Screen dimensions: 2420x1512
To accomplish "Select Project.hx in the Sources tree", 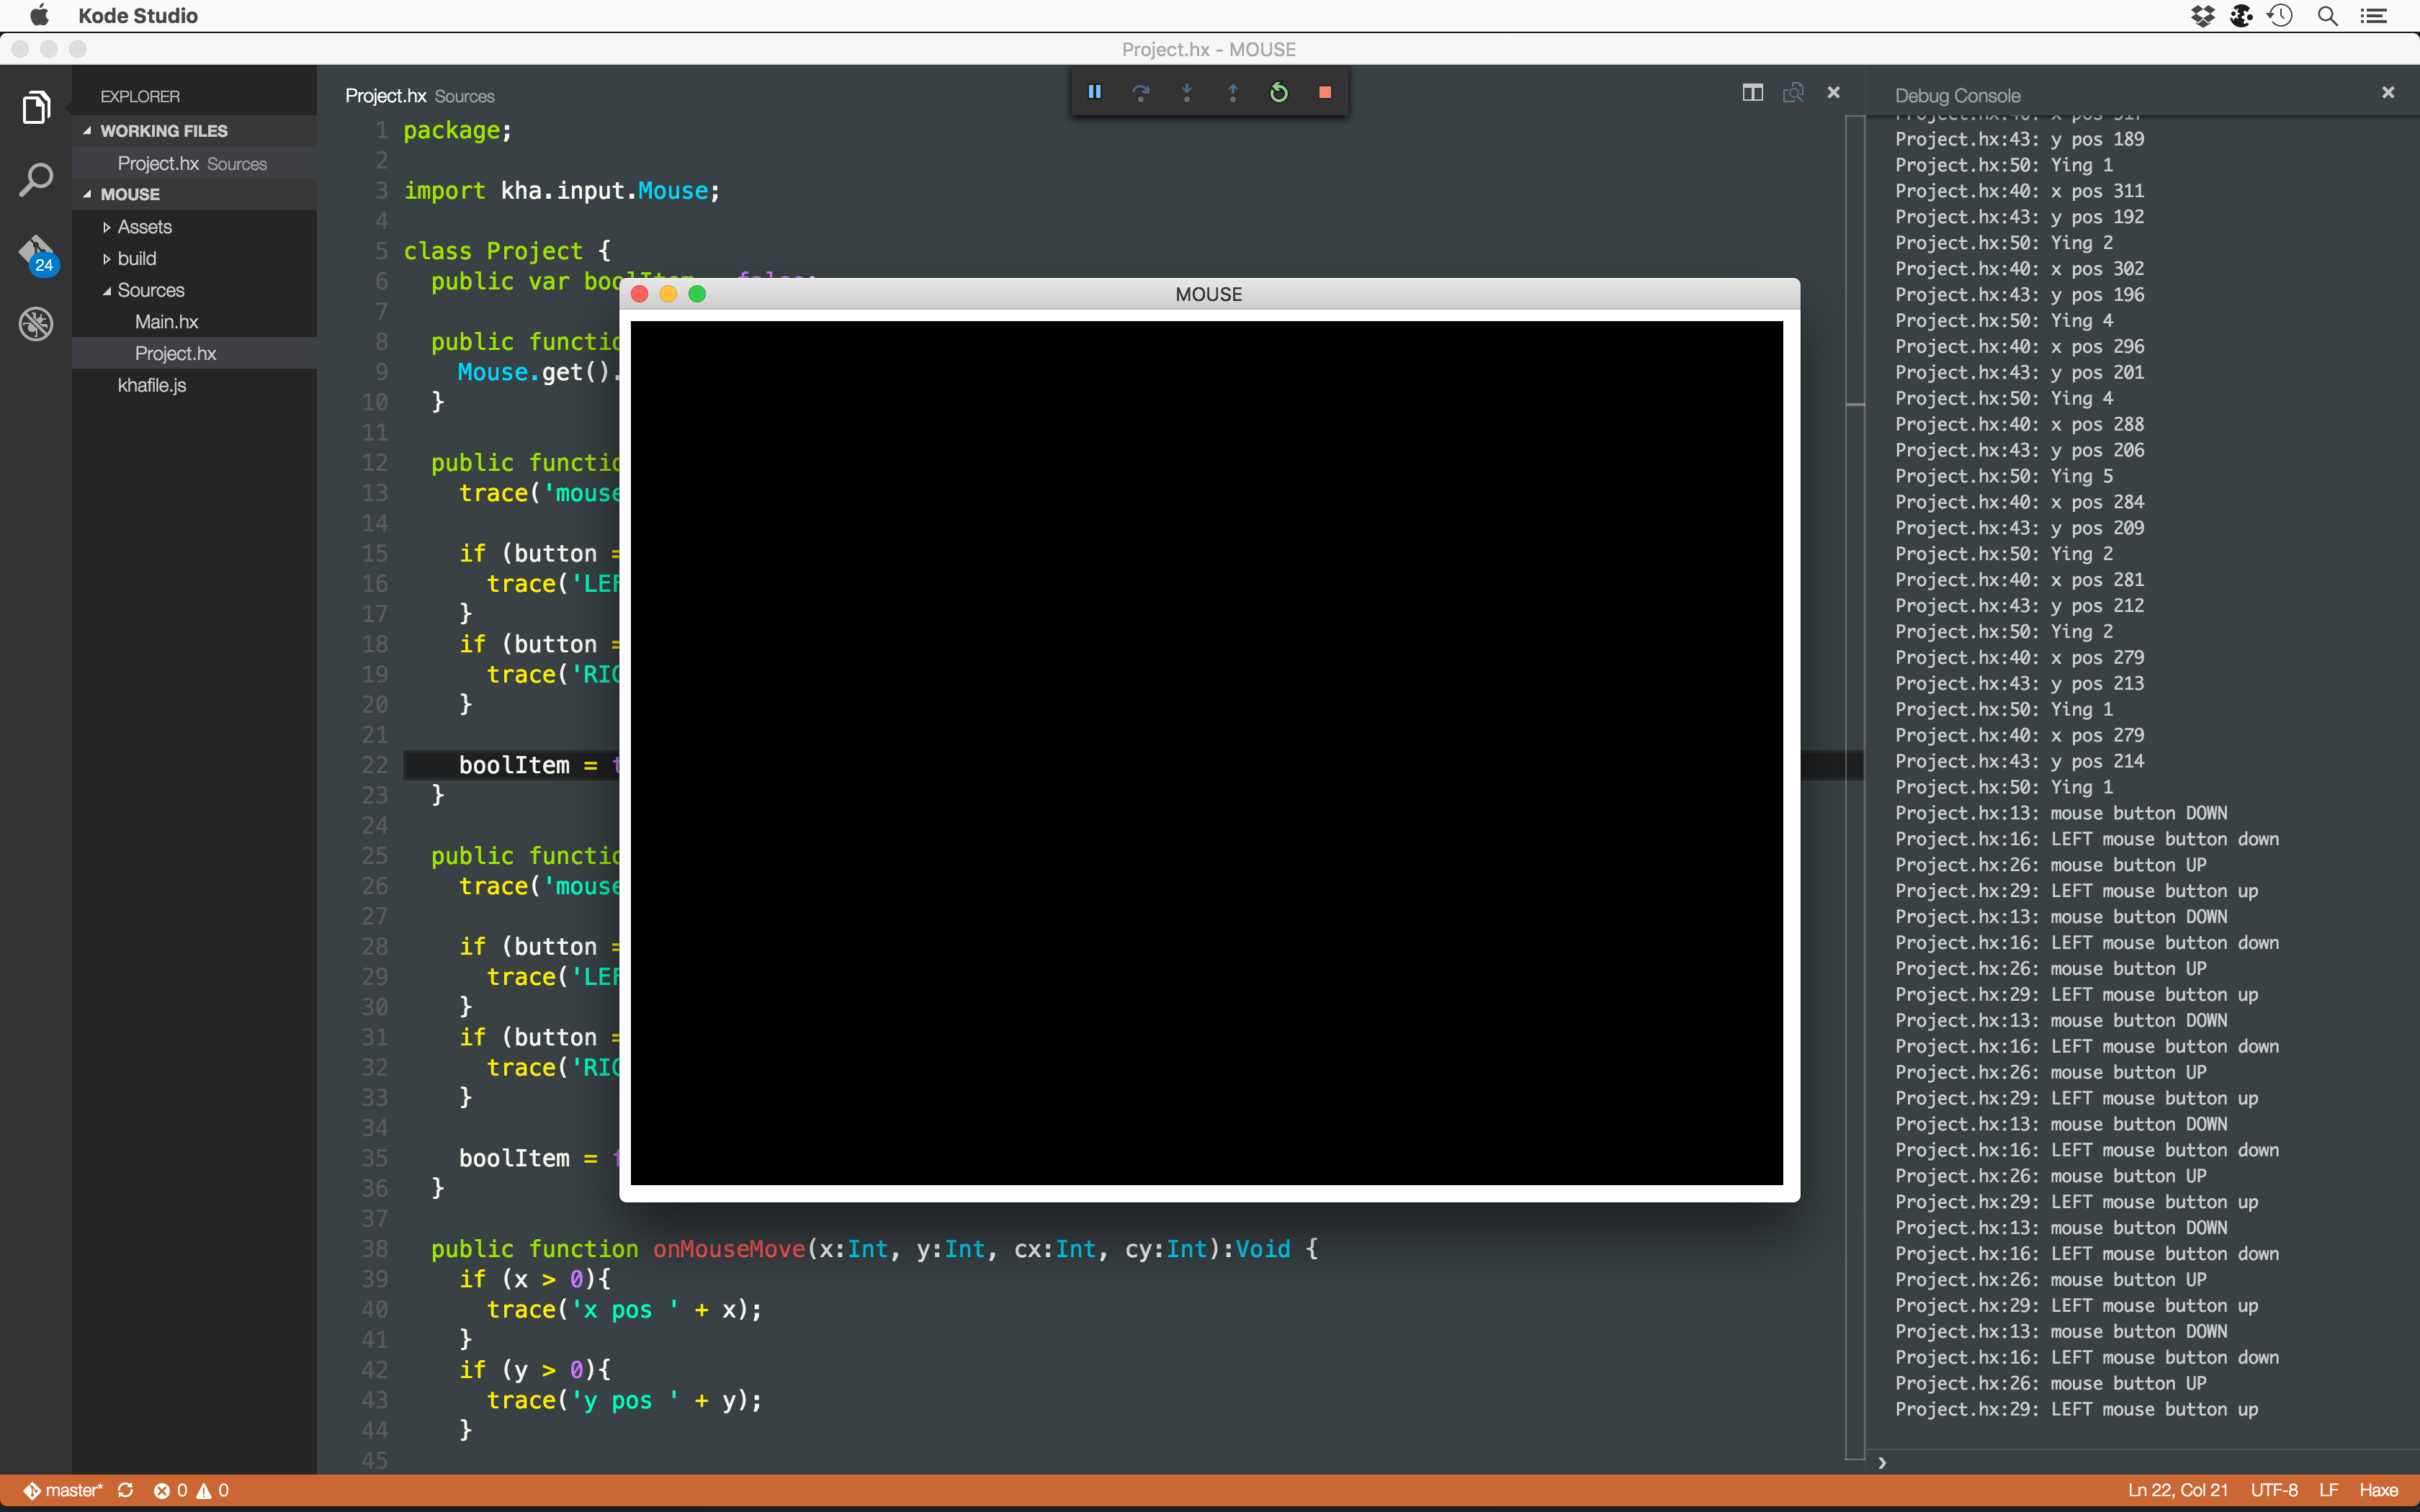I will [x=194, y=353].
